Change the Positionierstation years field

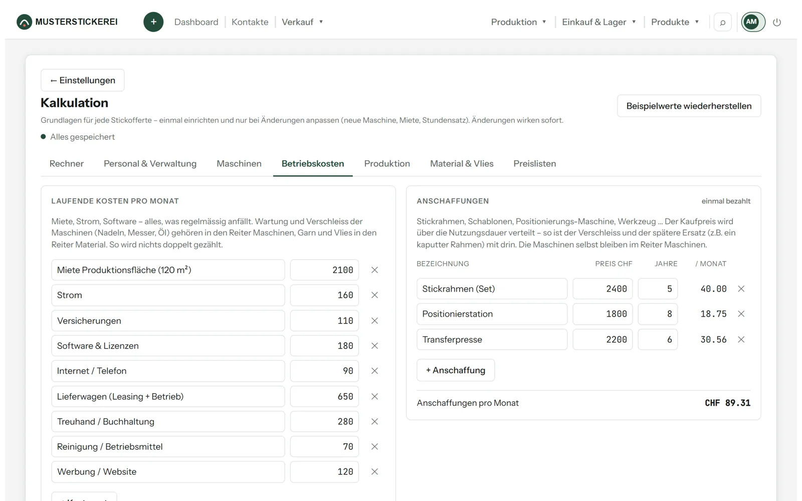pos(658,314)
